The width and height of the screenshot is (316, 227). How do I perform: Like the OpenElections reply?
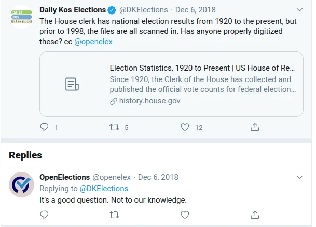tap(185, 214)
